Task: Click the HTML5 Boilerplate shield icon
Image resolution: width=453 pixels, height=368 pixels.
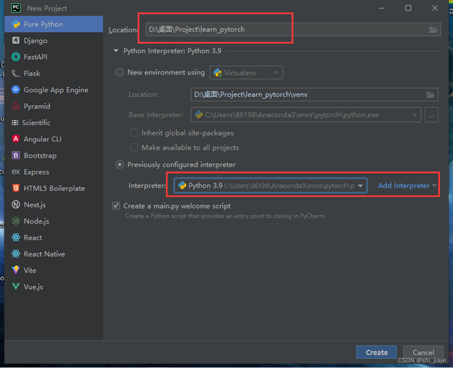Action: click(16, 188)
